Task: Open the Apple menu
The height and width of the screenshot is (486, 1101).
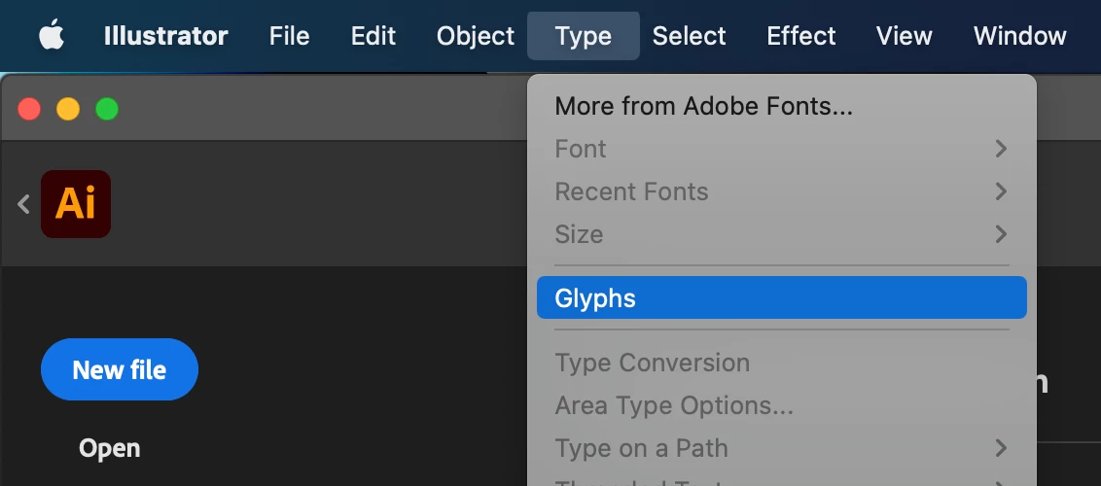Action: coord(52,35)
